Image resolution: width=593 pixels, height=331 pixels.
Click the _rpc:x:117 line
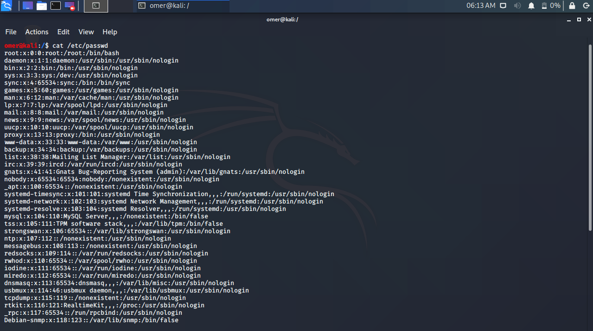coord(93,312)
